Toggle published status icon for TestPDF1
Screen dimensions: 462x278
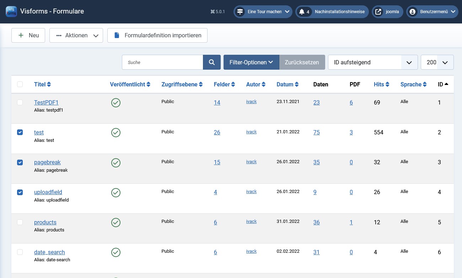(x=116, y=103)
